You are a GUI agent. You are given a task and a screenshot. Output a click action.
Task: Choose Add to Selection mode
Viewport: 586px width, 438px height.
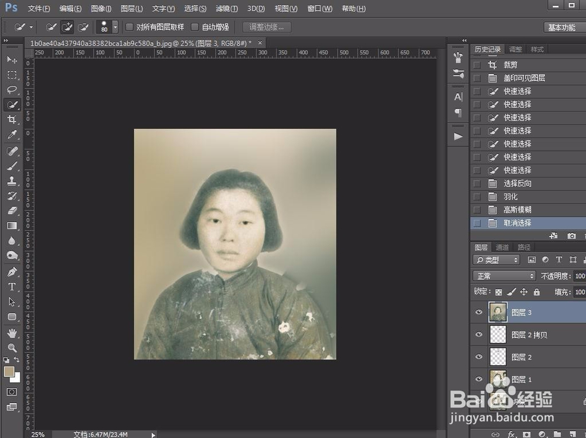coord(67,27)
